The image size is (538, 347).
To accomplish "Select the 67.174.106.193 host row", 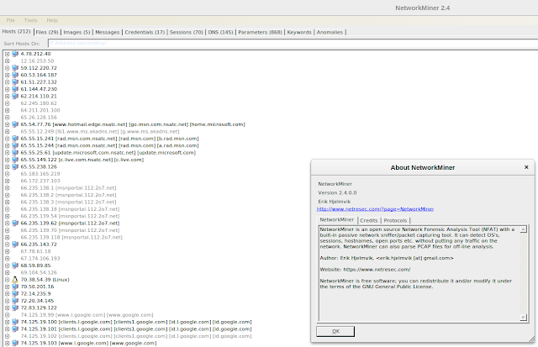I will click(x=40, y=258).
